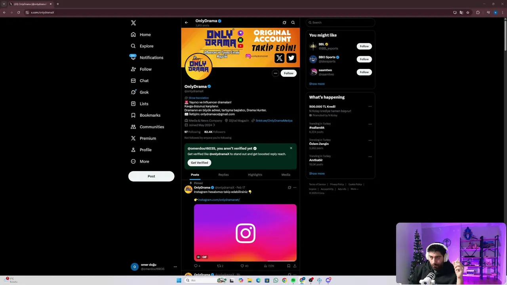The height and width of the screenshot is (285, 507).
Task: Like the pinned post
Action: pyautogui.click(x=242, y=266)
